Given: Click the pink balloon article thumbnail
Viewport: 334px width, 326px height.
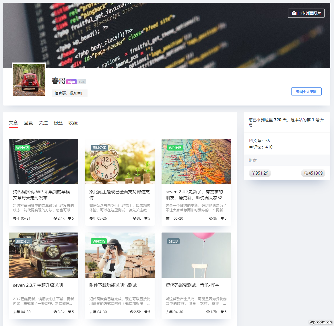Looking at the screenshot, I should click(196, 255).
